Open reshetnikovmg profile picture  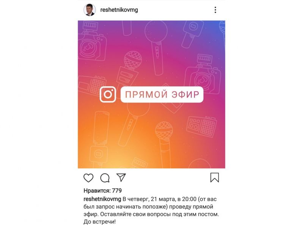pyautogui.click(x=89, y=9)
